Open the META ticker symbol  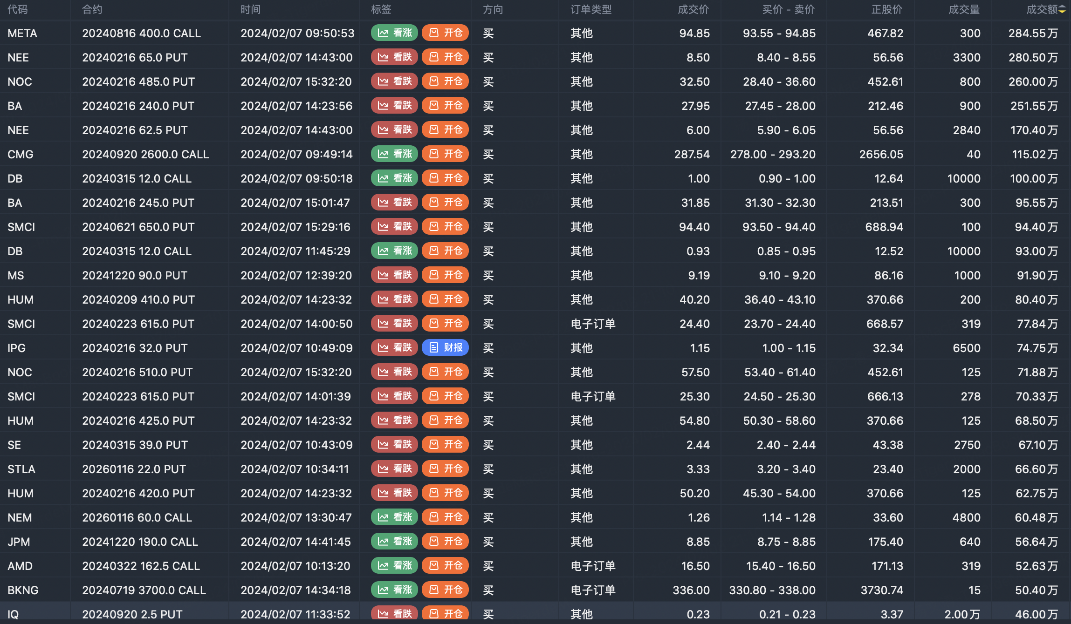(22, 33)
